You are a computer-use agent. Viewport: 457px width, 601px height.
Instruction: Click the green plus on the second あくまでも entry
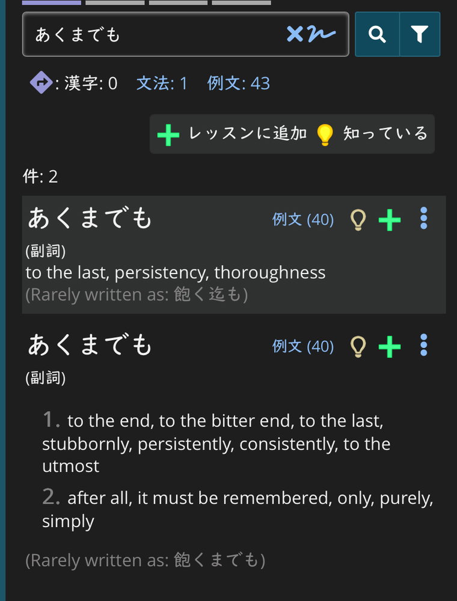389,346
